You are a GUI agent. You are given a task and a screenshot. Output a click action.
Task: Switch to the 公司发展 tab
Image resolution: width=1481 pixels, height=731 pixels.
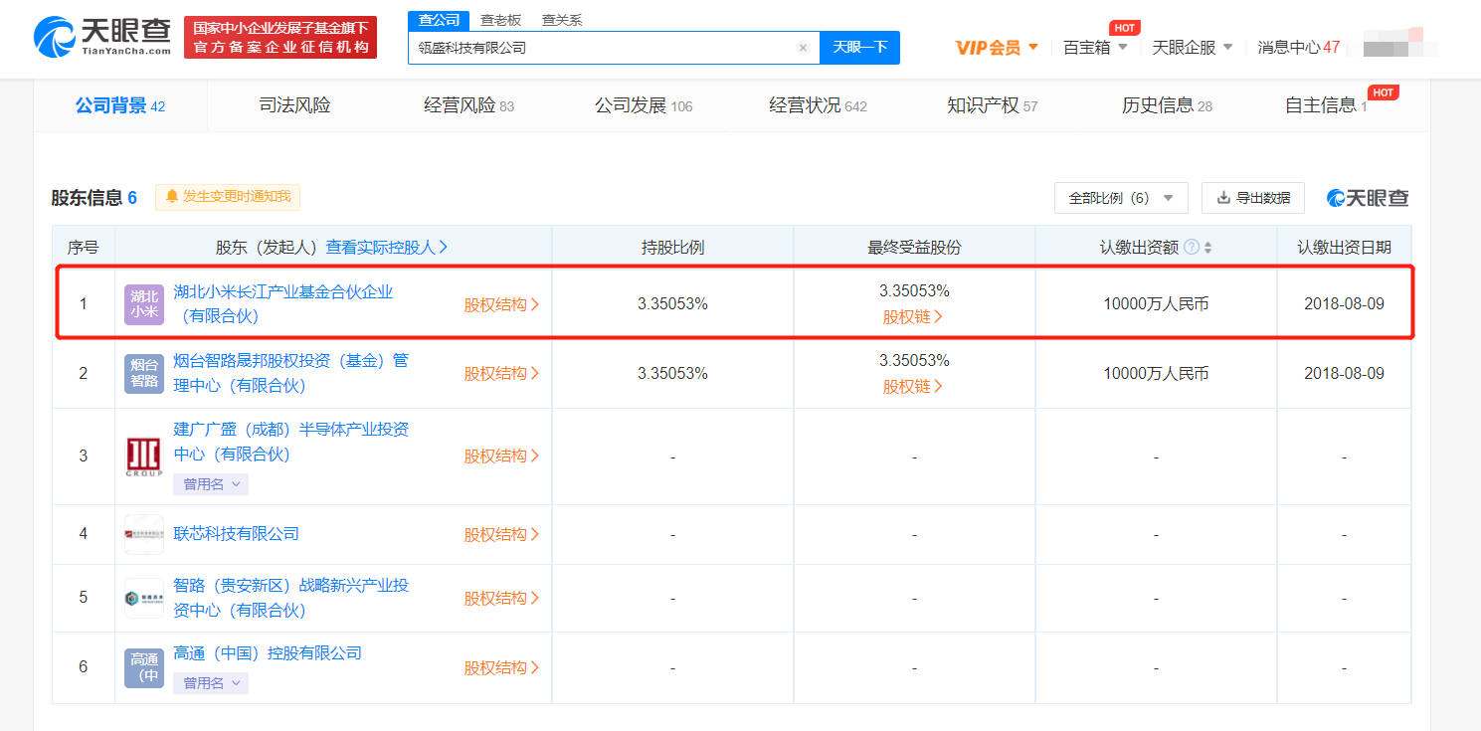(x=644, y=105)
